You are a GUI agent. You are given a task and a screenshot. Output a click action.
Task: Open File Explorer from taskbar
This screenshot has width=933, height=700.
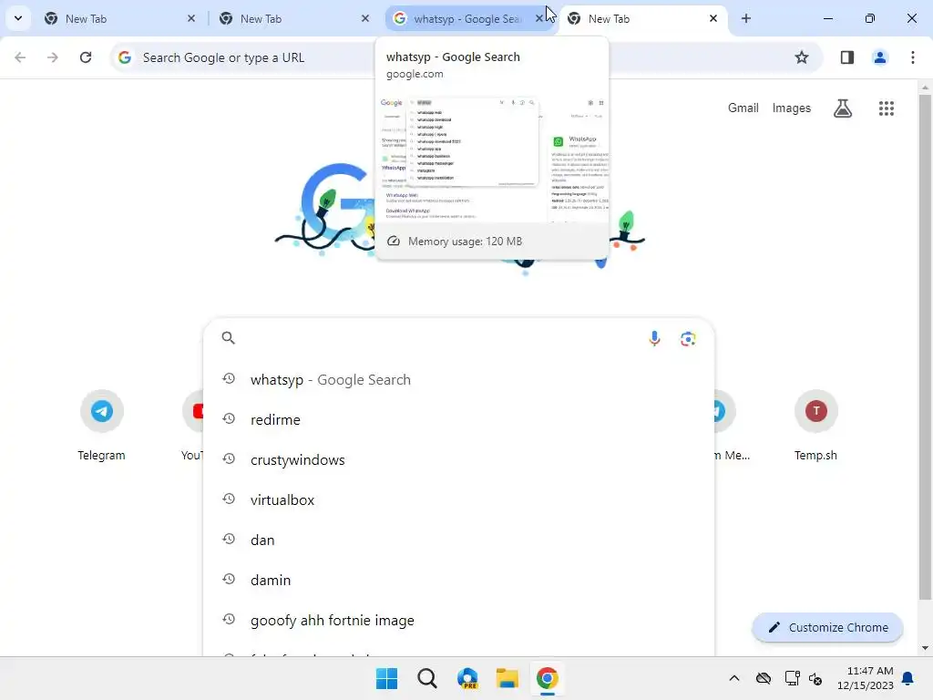pos(507,678)
